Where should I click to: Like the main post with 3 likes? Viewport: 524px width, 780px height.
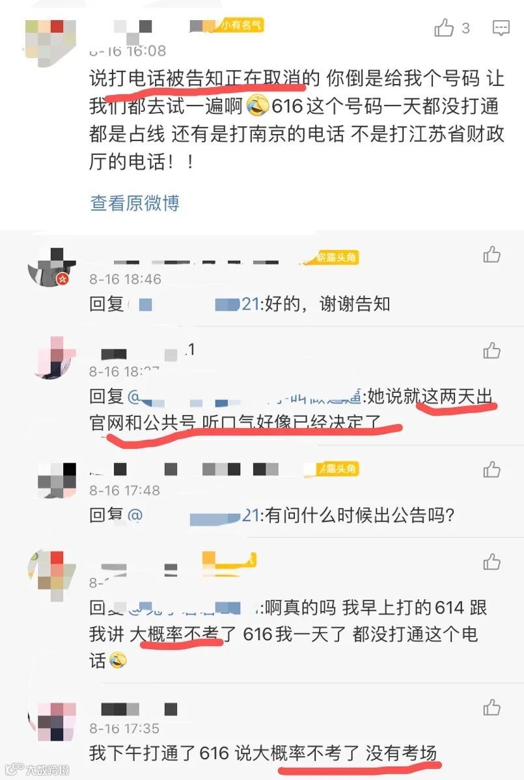pos(444,28)
